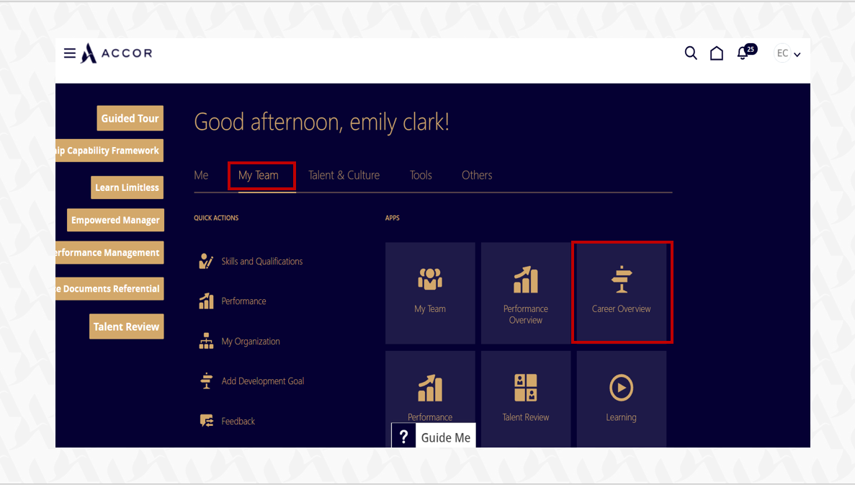
Task: Click the QUICK ACTIONS heading
Action: pyautogui.click(x=216, y=218)
